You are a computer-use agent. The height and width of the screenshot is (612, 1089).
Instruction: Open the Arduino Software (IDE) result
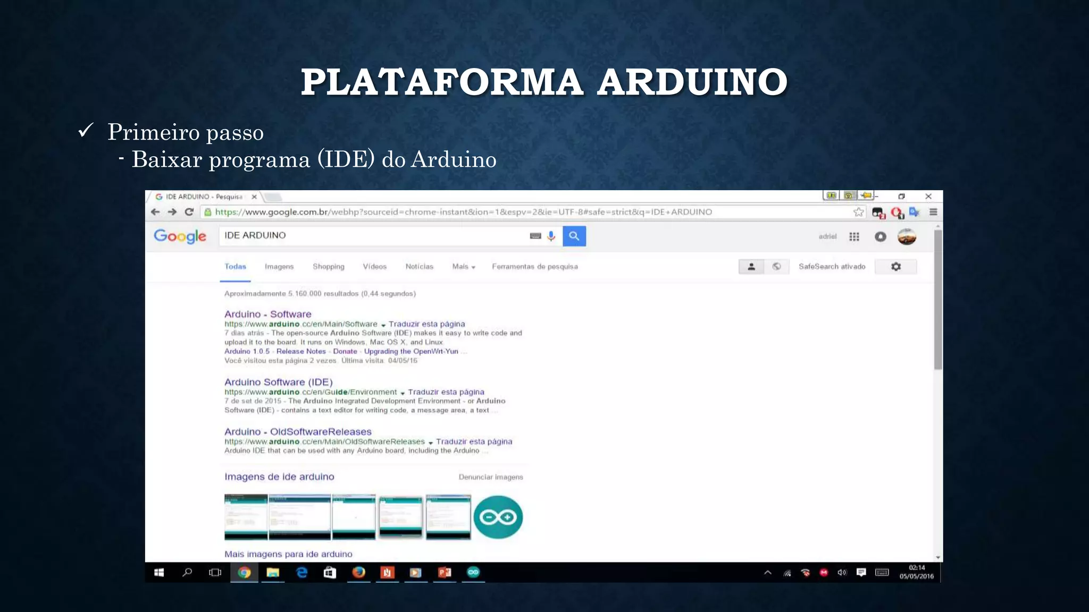pos(279,382)
